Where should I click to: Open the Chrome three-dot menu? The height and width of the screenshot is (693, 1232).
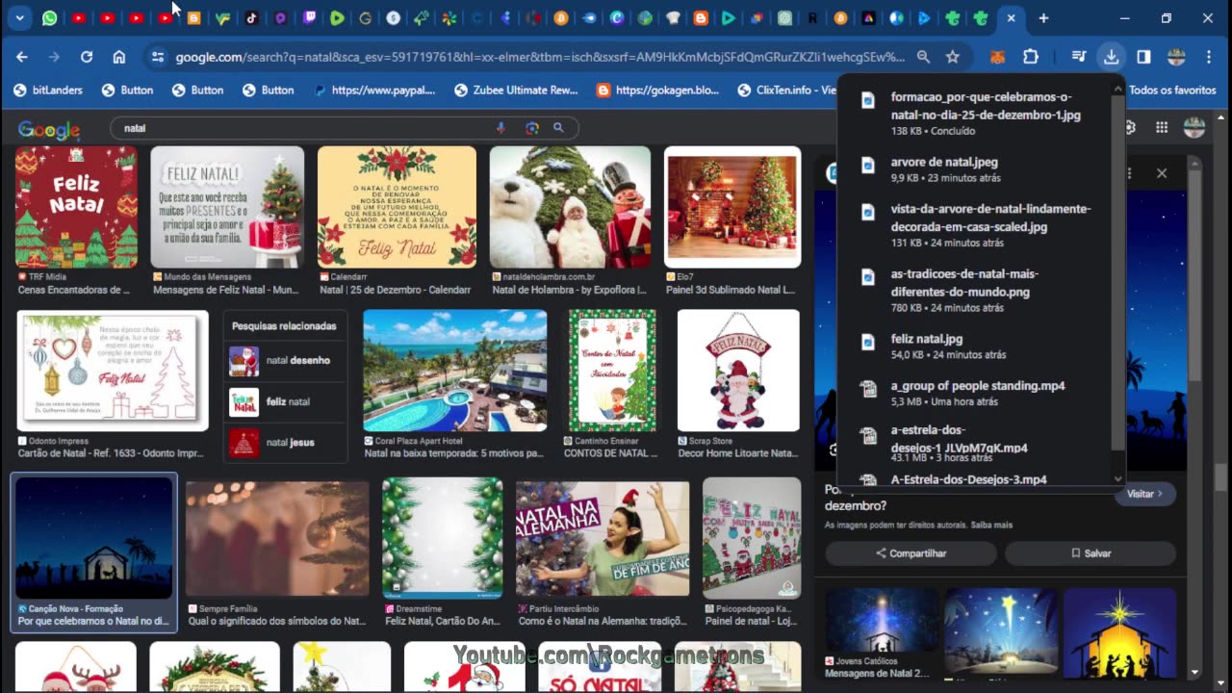click(x=1208, y=57)
